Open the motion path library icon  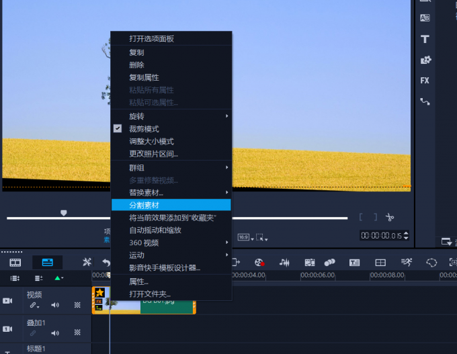pyautogui.click(x=425, y=101)
